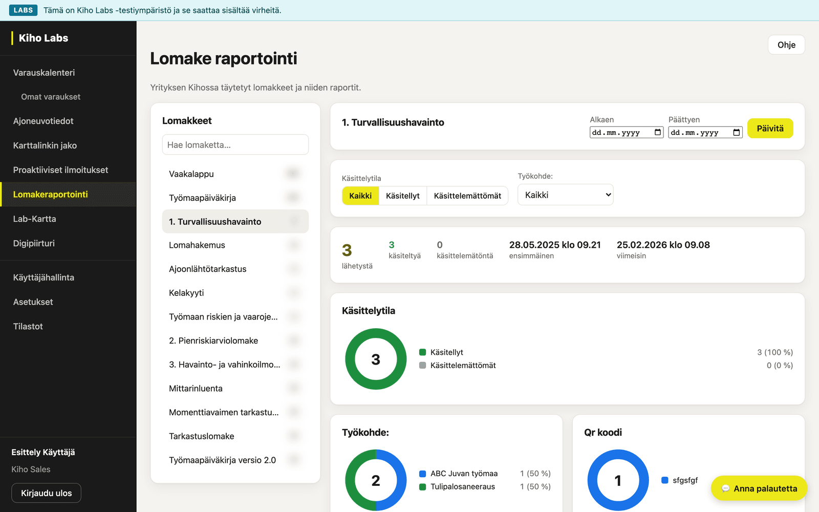Open calendar picker in Päättyen date field
819x512 pixels.
[737, 133]
